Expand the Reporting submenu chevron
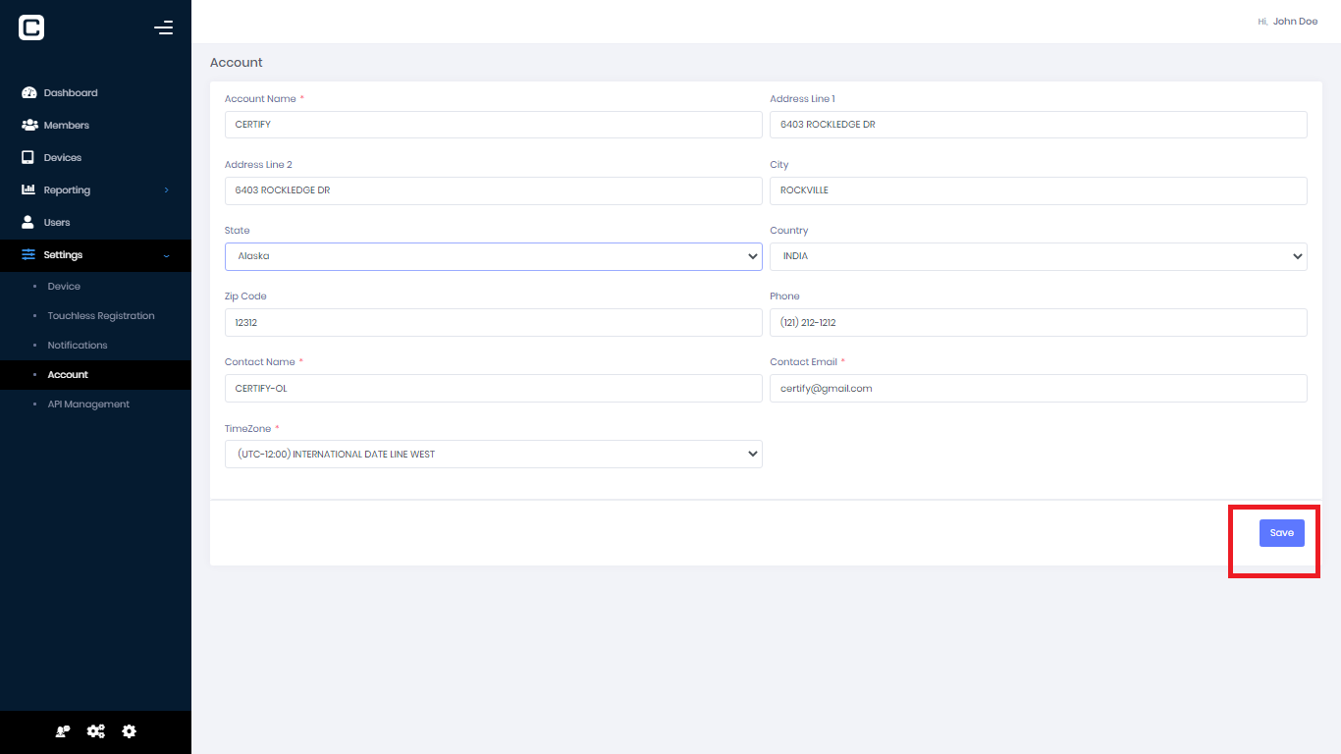Viewport: 1341px width, 754px height. click(x=165, y=189)
